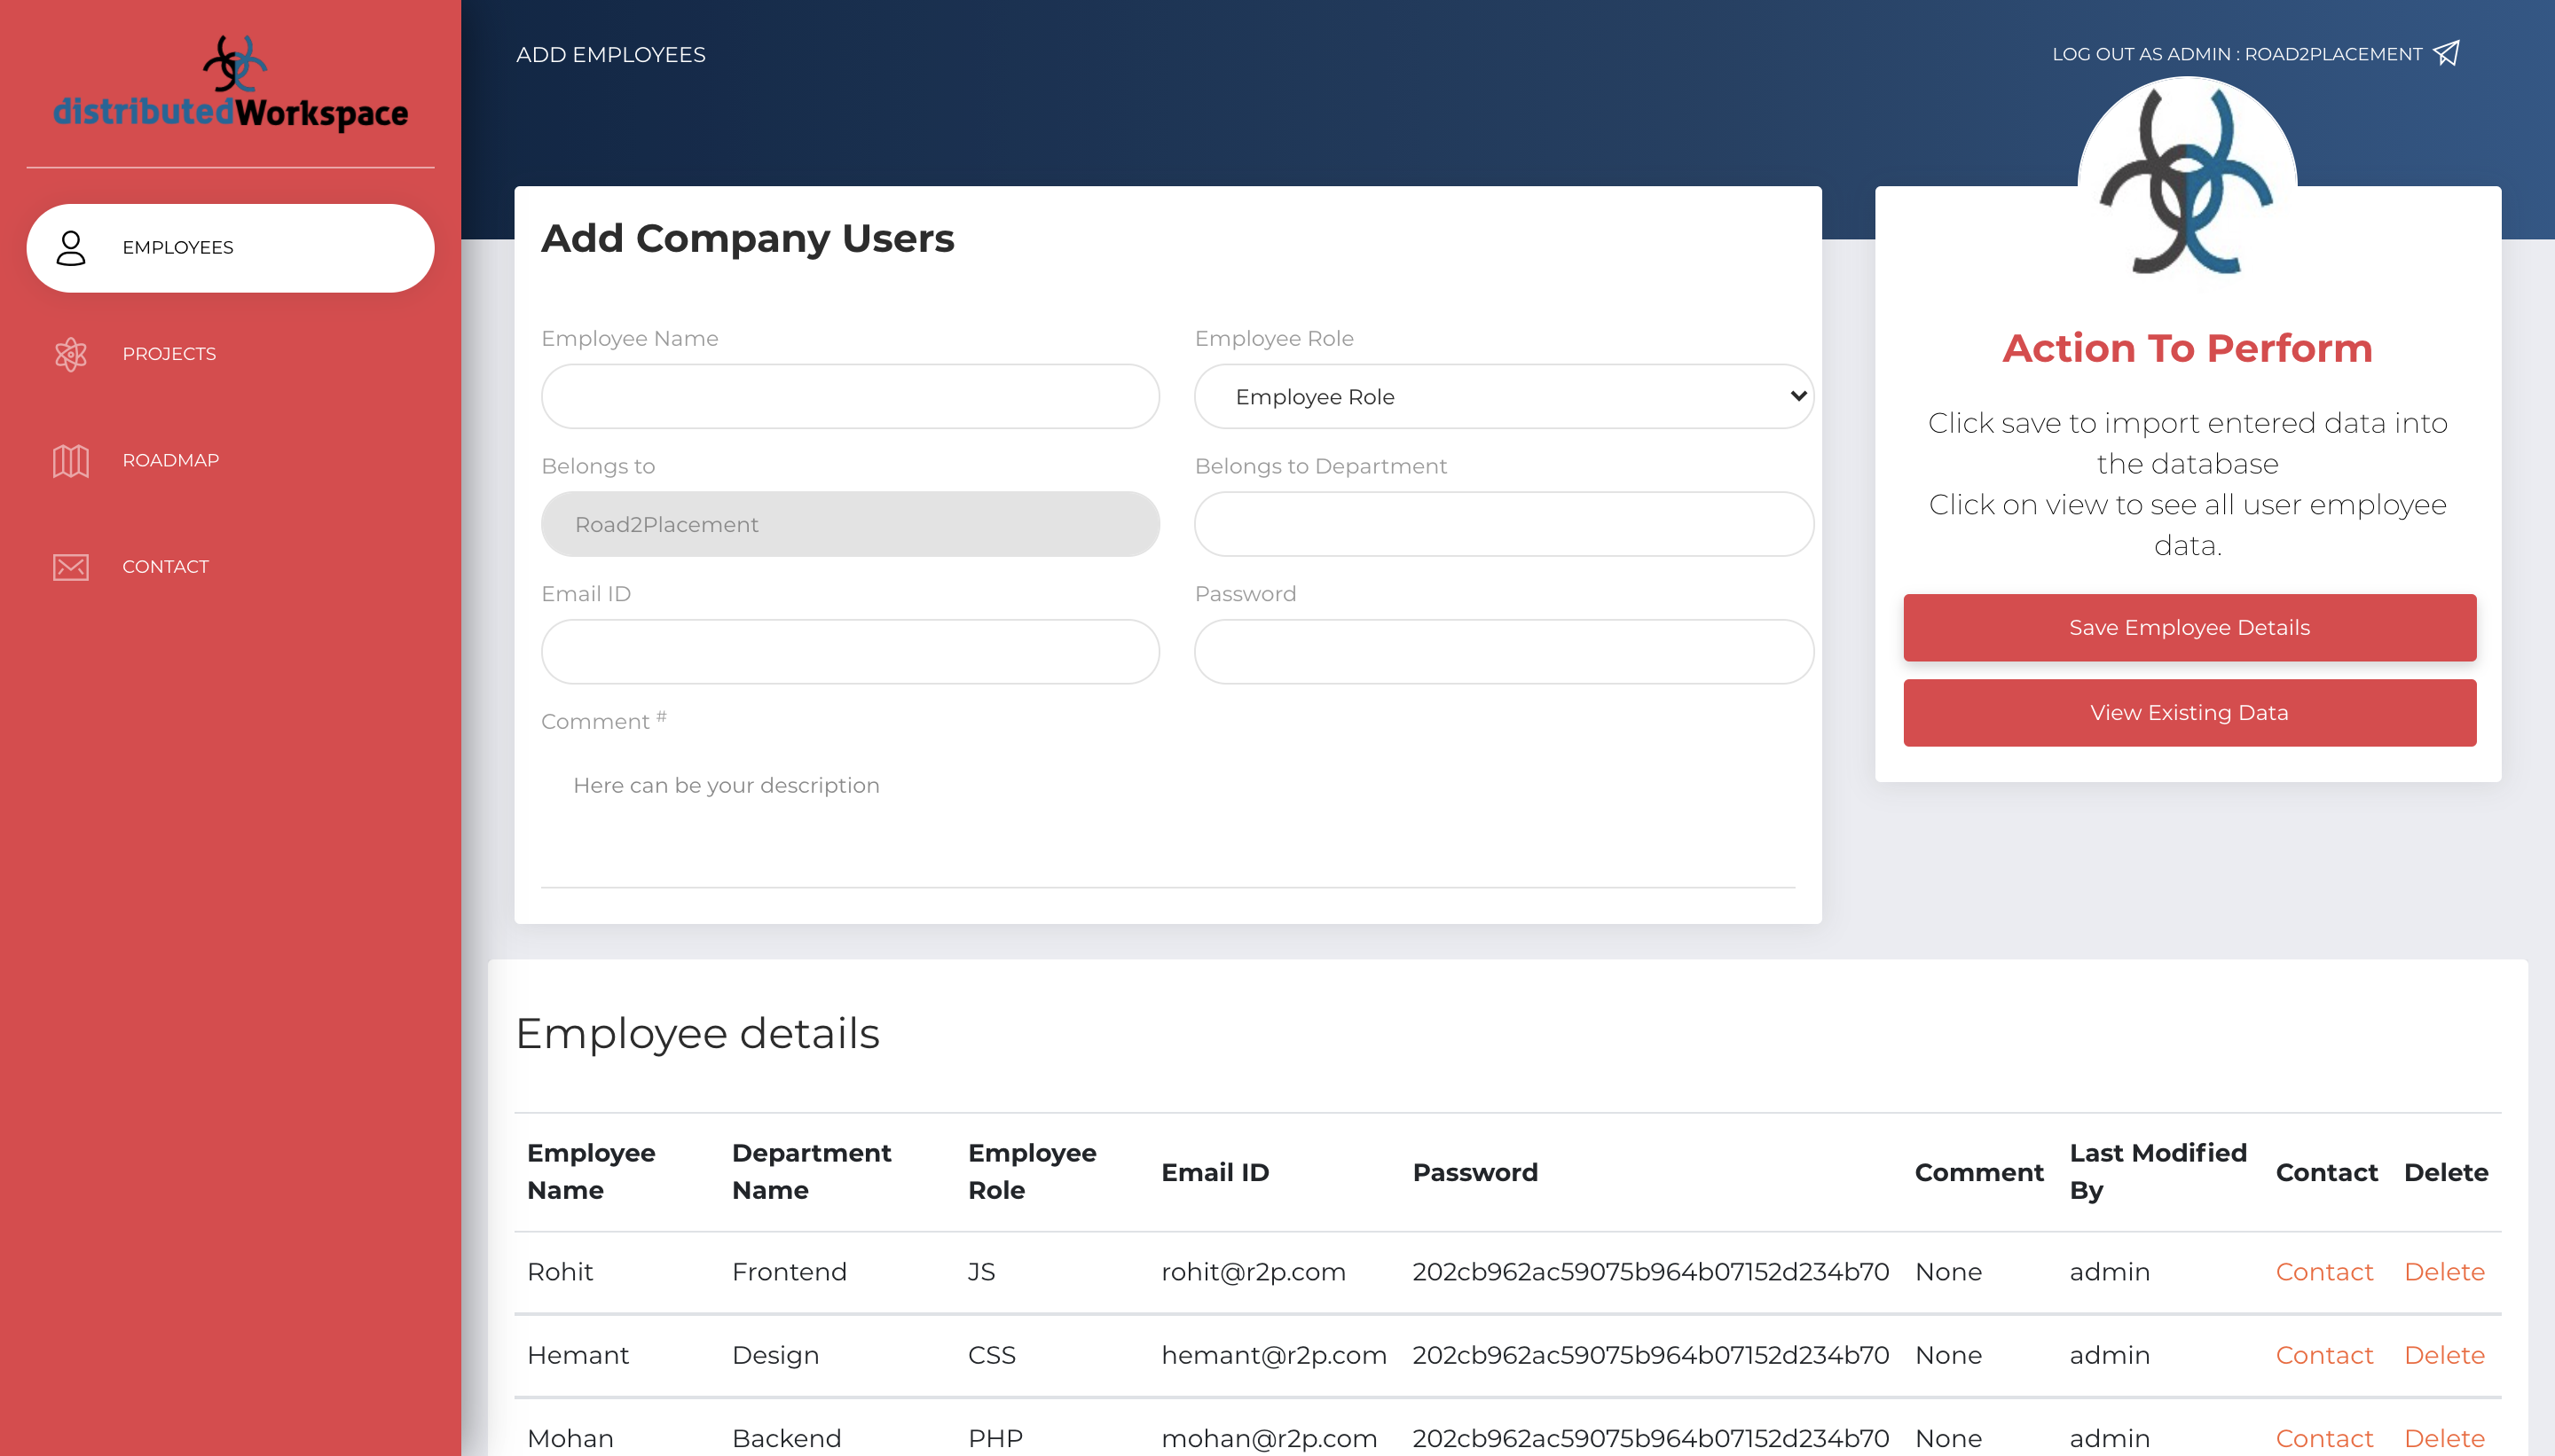
Task: Focus the Employee Name input field
Action: [x=850, y=397]
